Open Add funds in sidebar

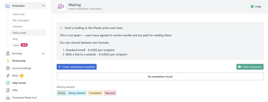point(19,14)
